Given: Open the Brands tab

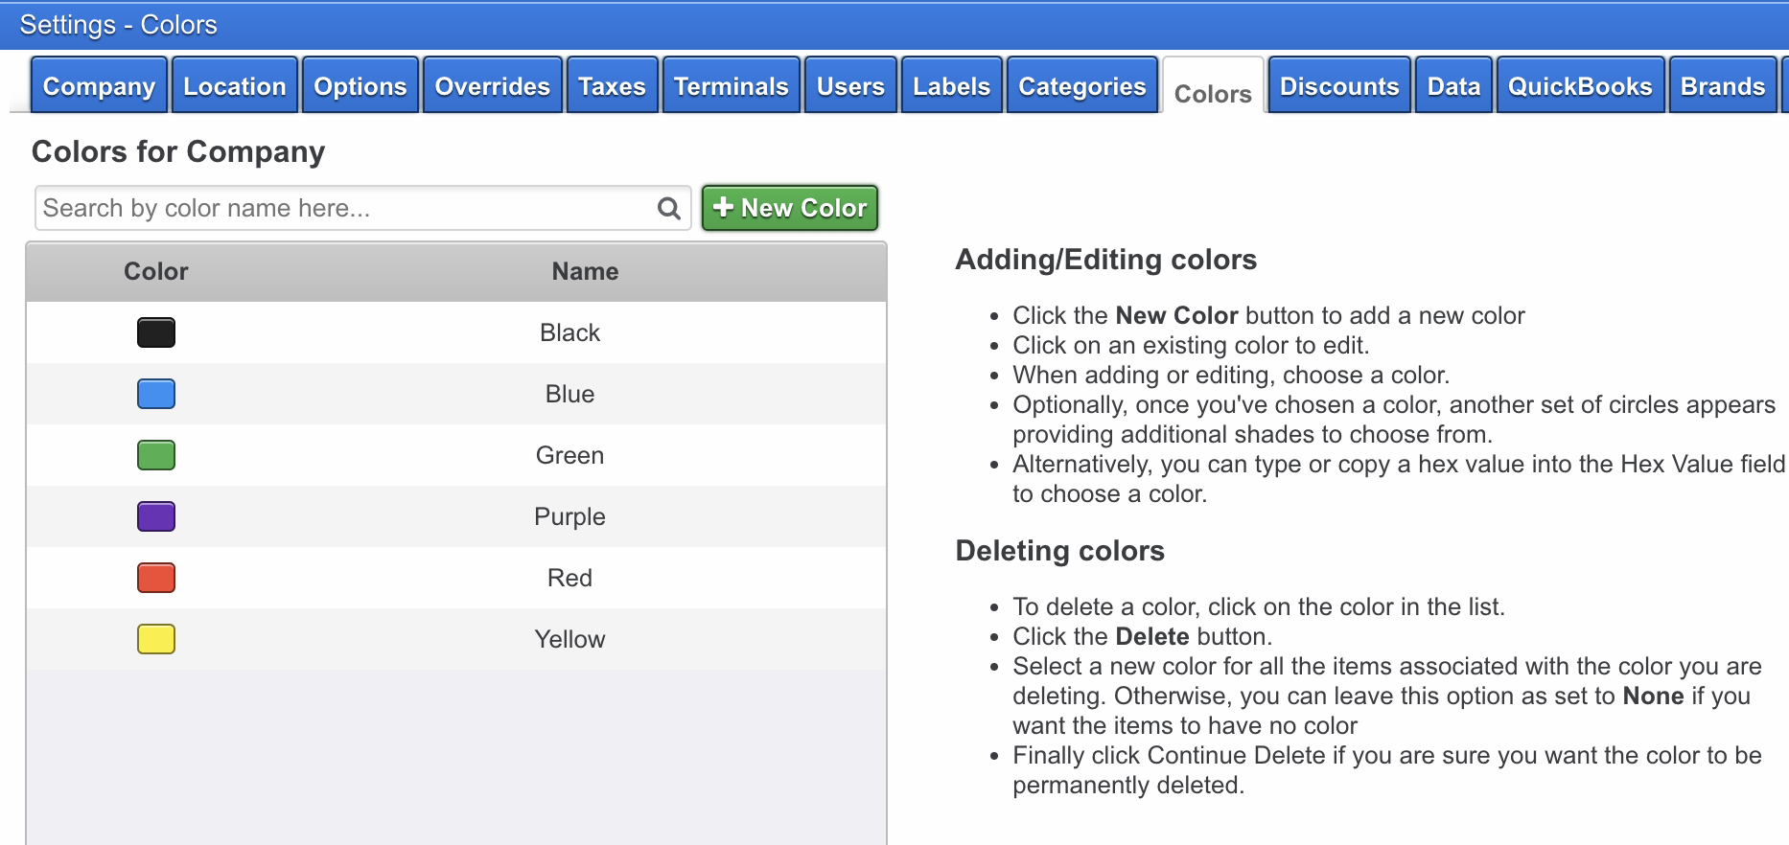Looking at the screenshot, I should [1722, 86].
